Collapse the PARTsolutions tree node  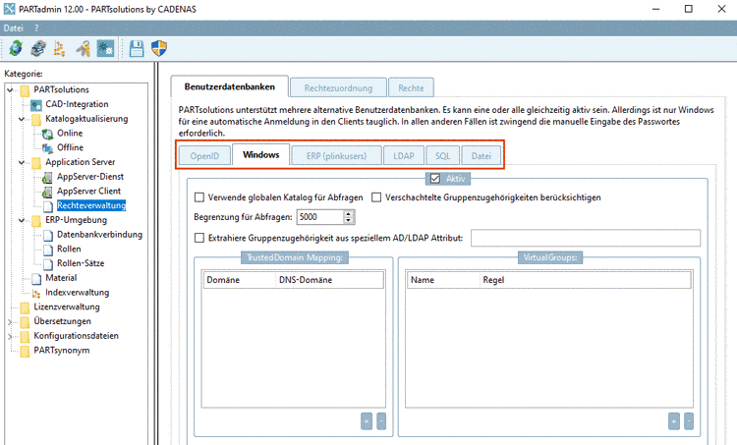coord(11,89)
